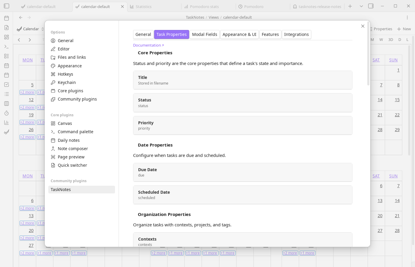Image resolution: width=415 pixels, height=267 pixels.
Task: Open Note composer plugin settings
Action: click(x=82, y=149)
